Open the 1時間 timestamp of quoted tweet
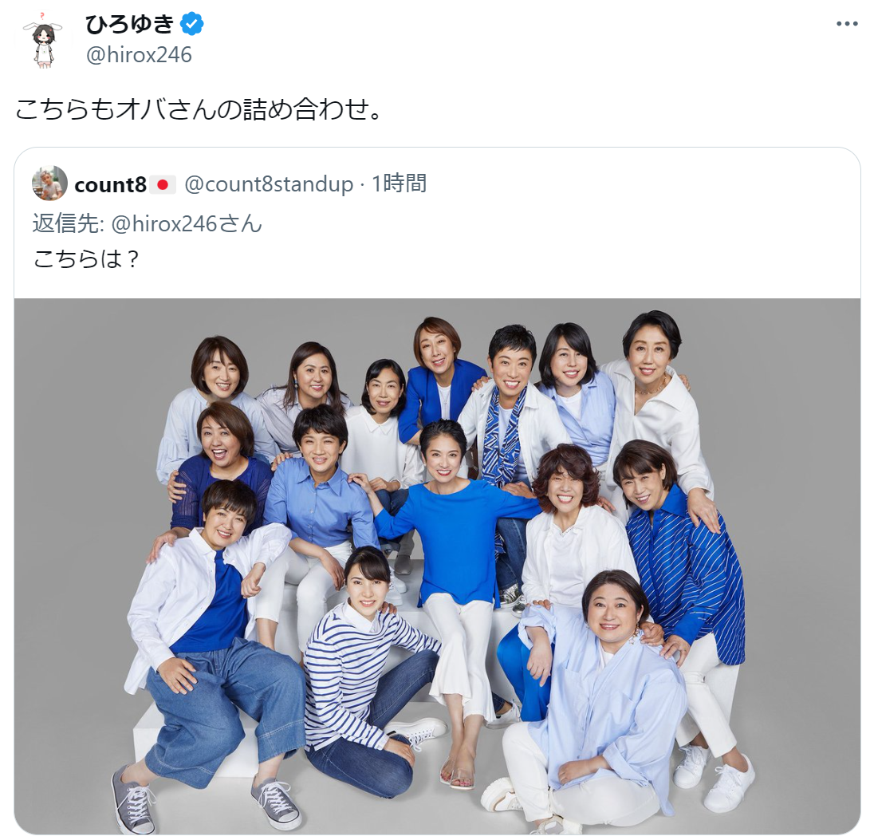Image resolution: width=870 pixels, height=840 pixels. click(x=399, y=183)
